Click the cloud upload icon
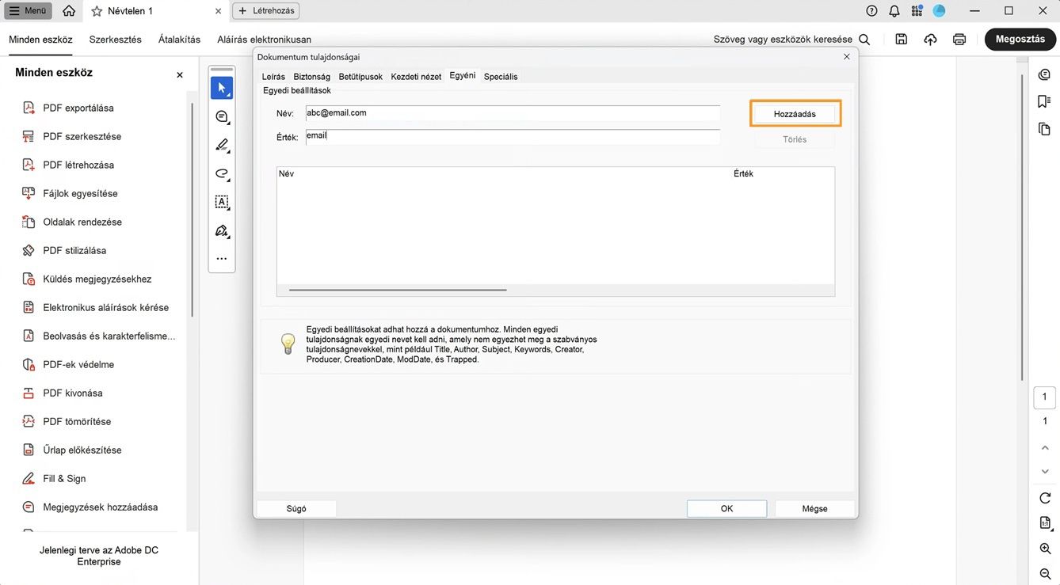This screenshot has width=1060, height=585. point(931,40)
